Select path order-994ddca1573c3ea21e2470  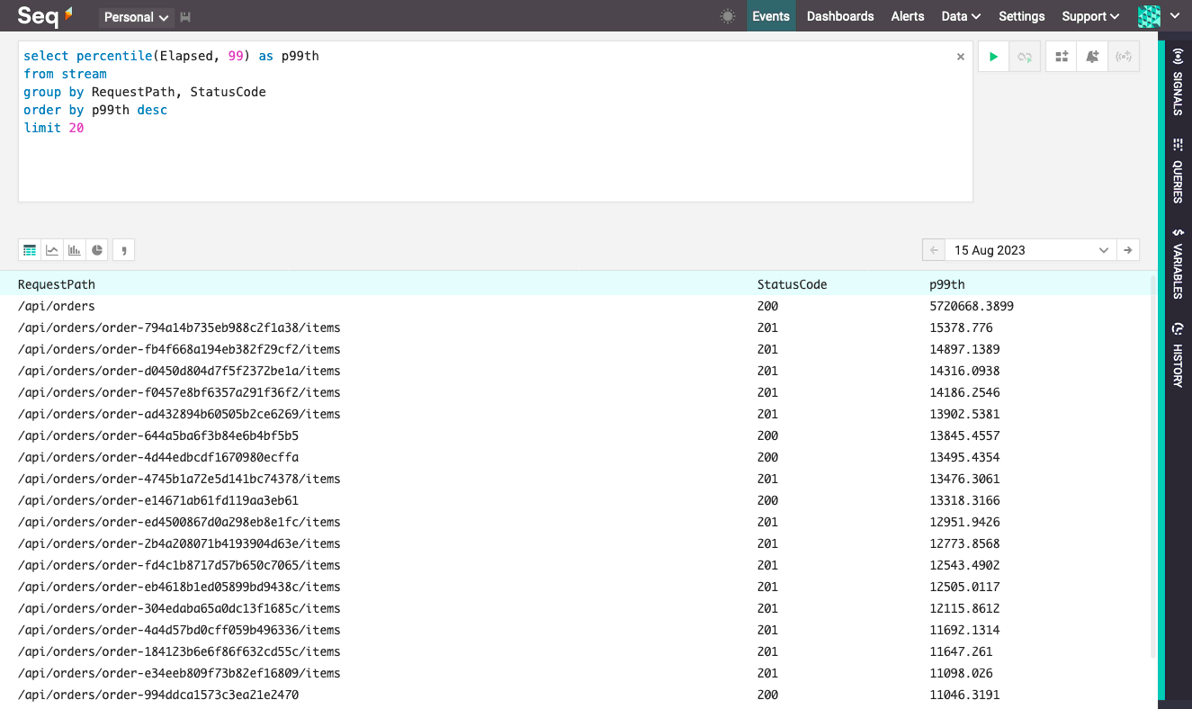[158, 695]
